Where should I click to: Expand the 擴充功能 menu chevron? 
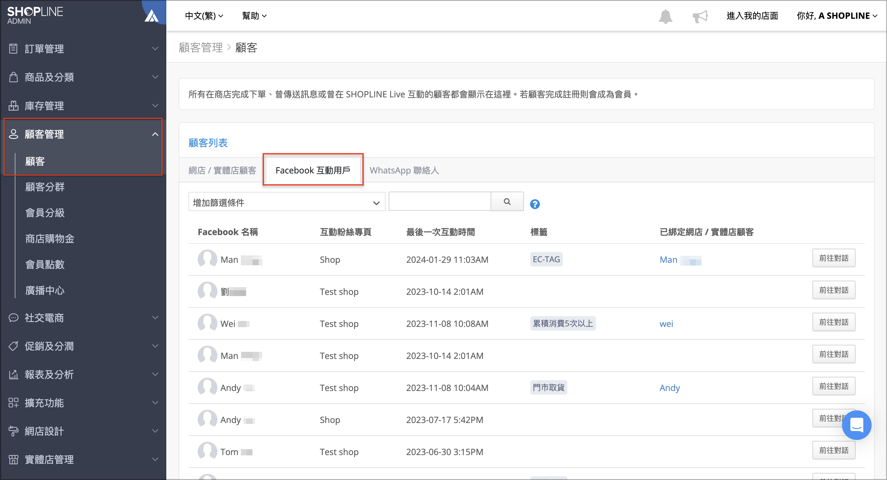click(155, 403)
